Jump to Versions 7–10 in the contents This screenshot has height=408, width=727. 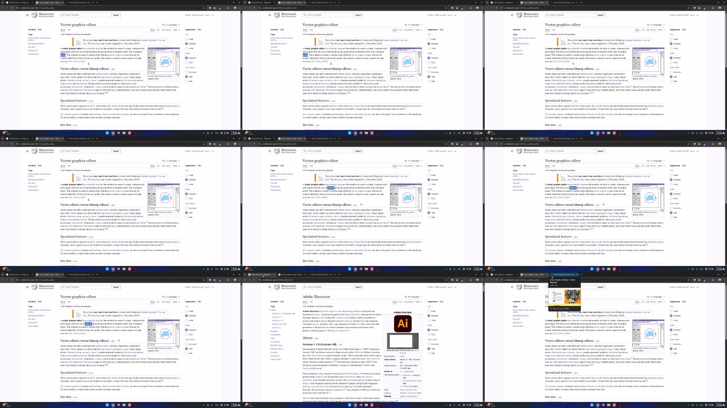point(277,320)
